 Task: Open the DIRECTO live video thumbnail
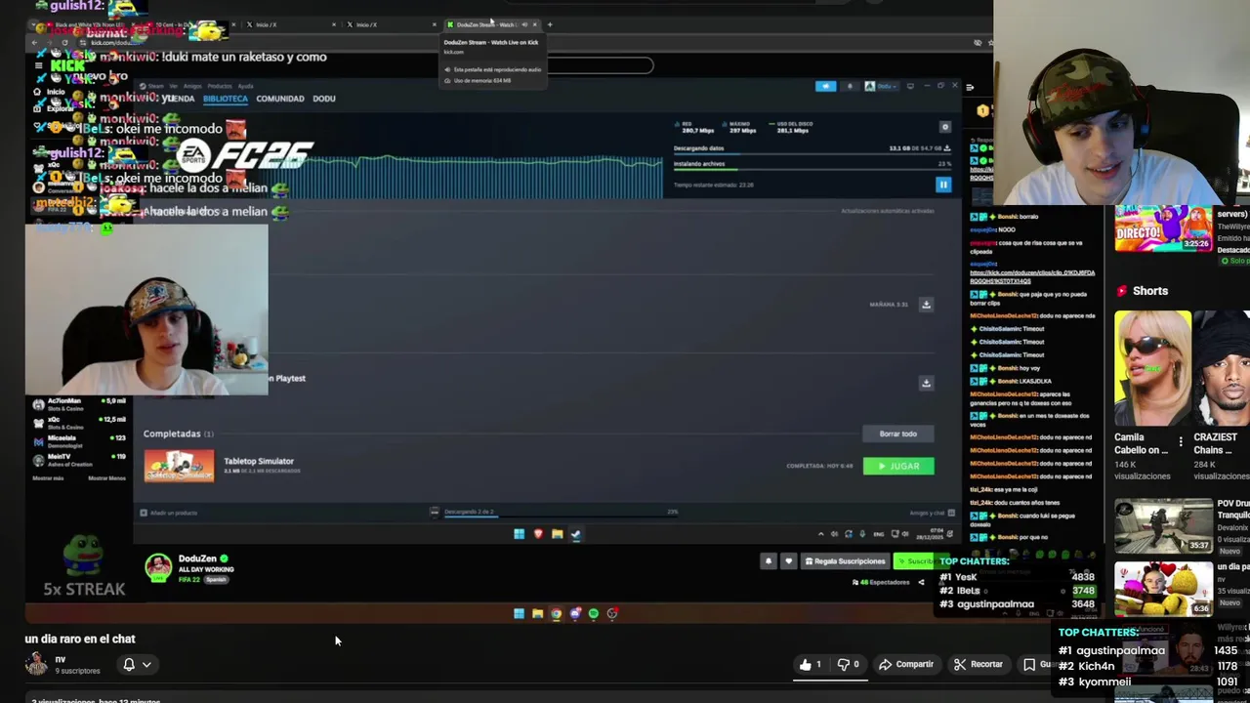(1164, 227)
